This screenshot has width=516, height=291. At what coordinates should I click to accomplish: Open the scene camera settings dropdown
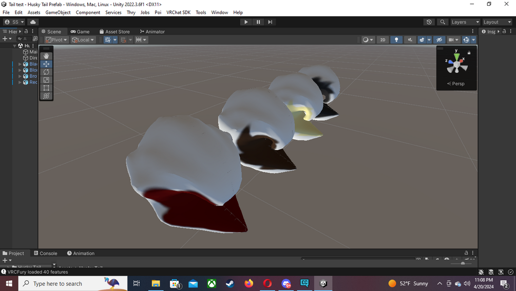[x=453, y=40]
